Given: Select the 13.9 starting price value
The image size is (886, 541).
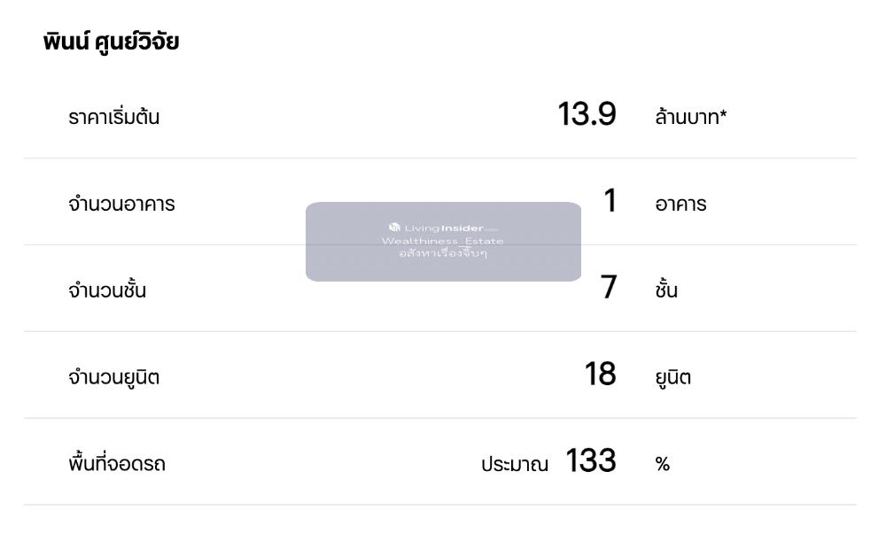Looking at the screenshot, I should click(x=587, y=114).
